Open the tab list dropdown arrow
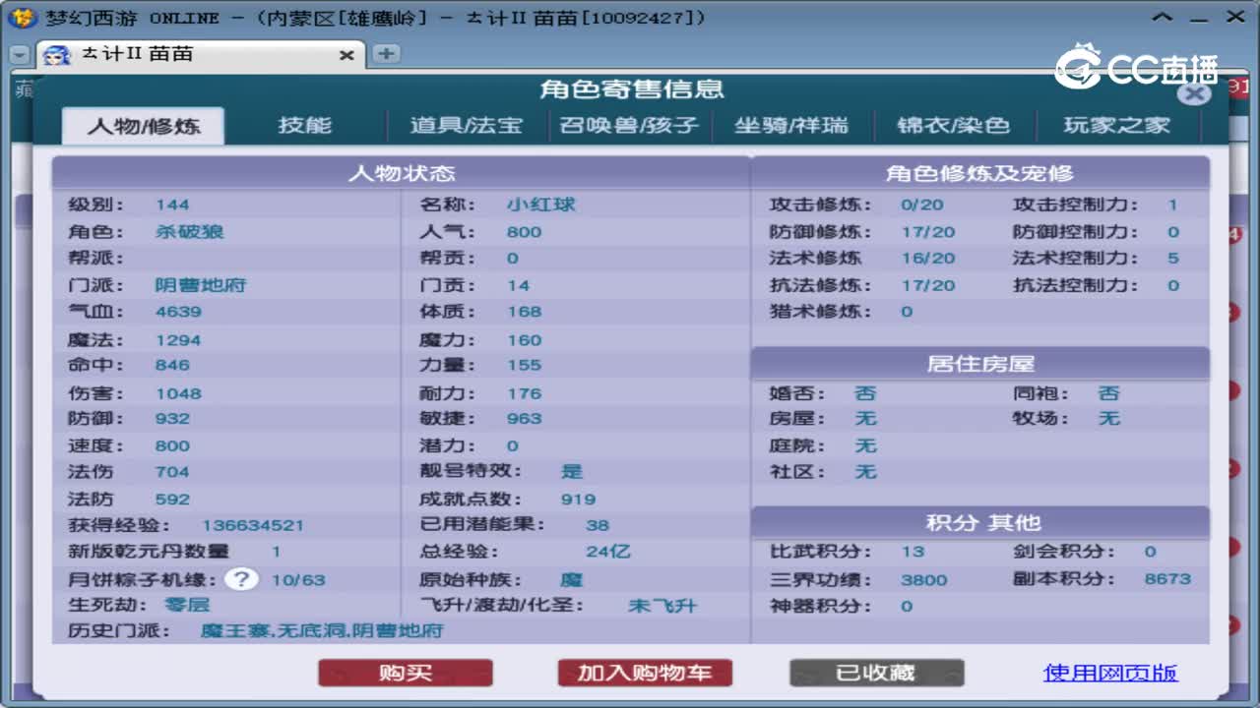 click(20, 55)
